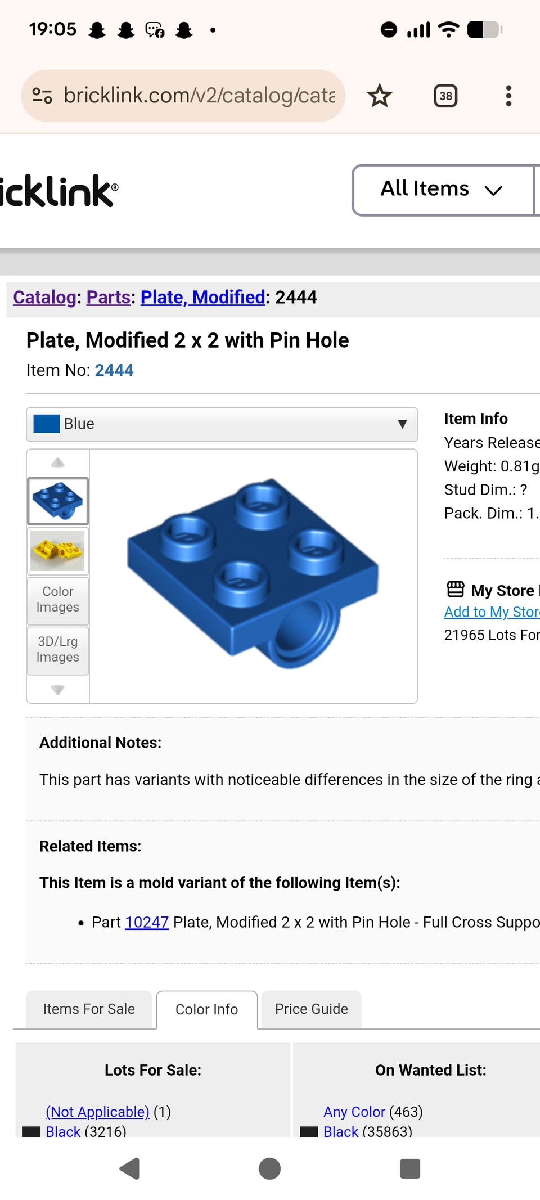The image size is (540, 1200).
Task: Open the browser three-dot menu
Action: [508, 96]
